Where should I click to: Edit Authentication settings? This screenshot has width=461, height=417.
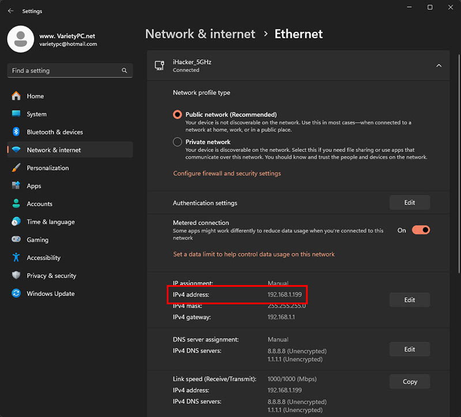click(x=410, y=203)
